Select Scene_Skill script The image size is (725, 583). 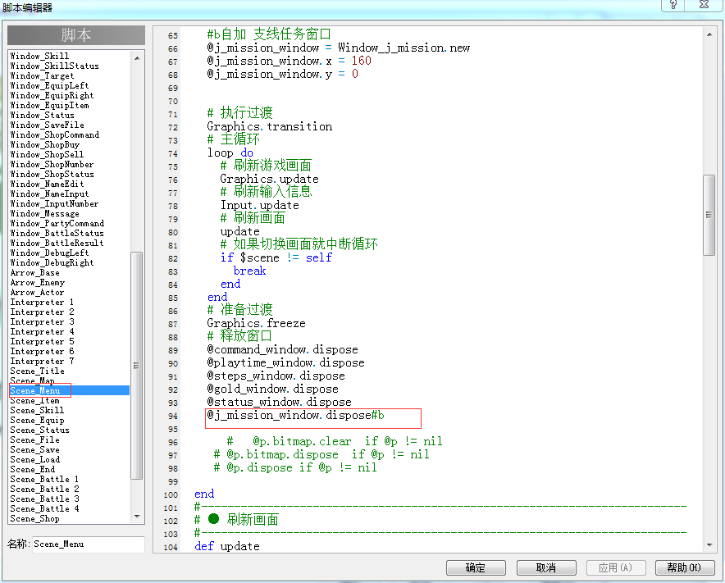tap(37, 410)
